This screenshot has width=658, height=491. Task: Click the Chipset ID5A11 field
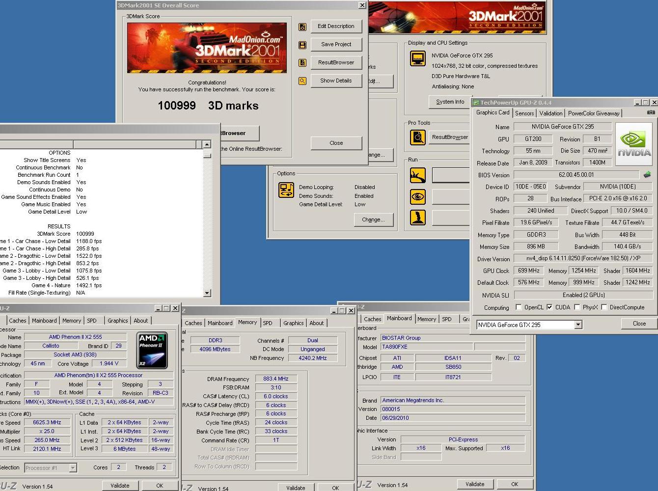(453, 358)
